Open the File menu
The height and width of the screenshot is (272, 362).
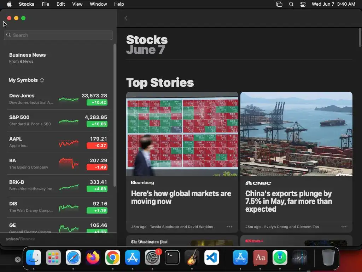(x=46, y=4)
